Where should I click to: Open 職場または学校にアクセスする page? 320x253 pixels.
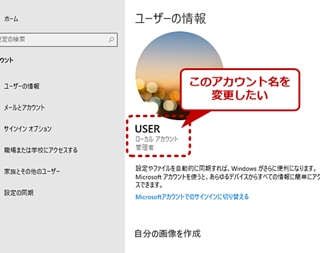[41, 150]
